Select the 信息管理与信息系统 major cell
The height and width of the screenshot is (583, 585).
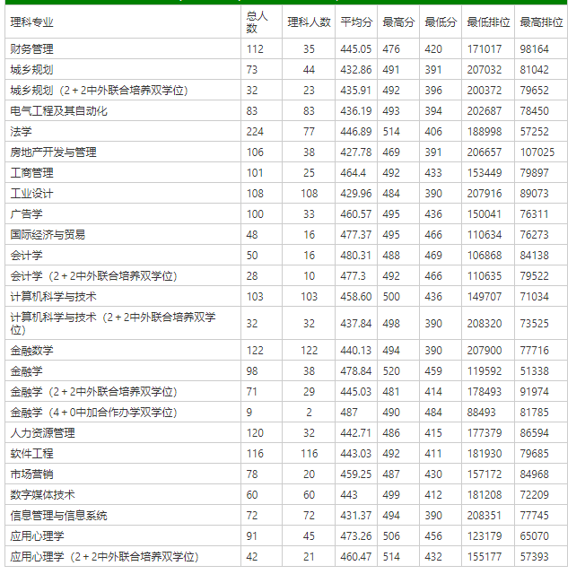(x=59, y=516)
